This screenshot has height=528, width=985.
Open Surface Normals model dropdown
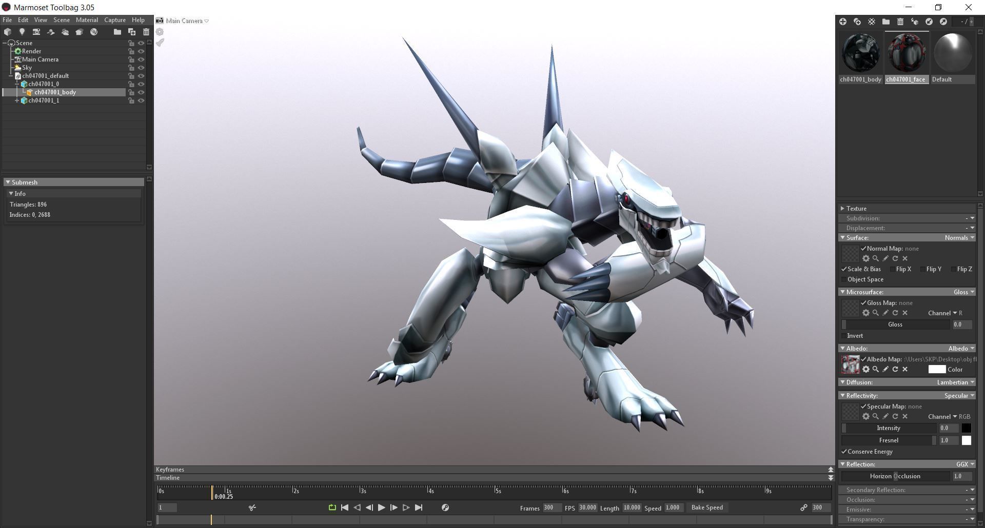point(959,238)
